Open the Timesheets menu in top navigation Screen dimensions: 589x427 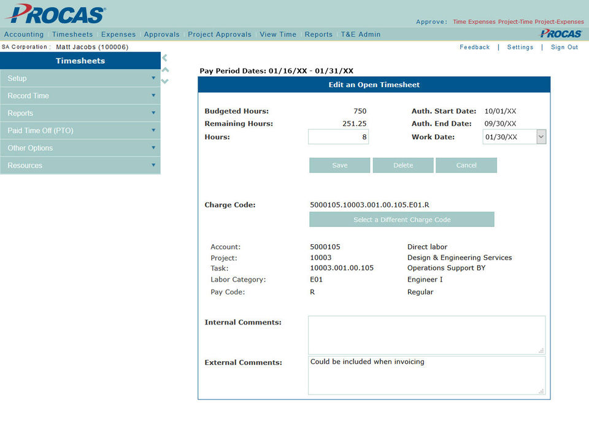pos(72,34)
